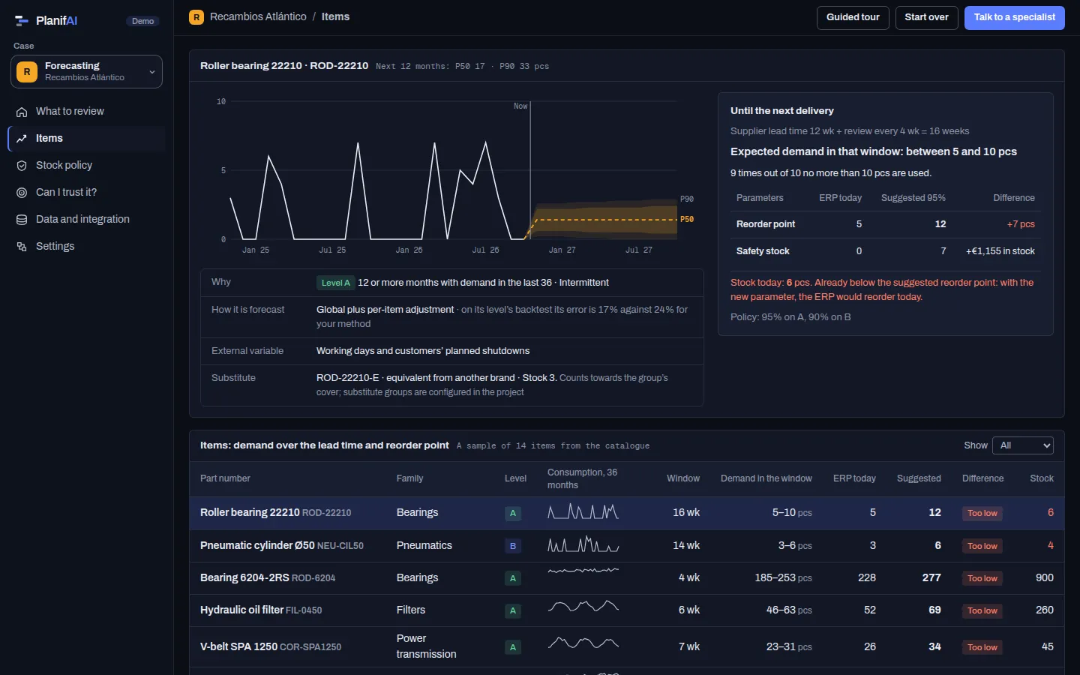Select V-belt SPA 1250 item
The width and height of the screenshot is (1080, 675).
tap(238, 647)
